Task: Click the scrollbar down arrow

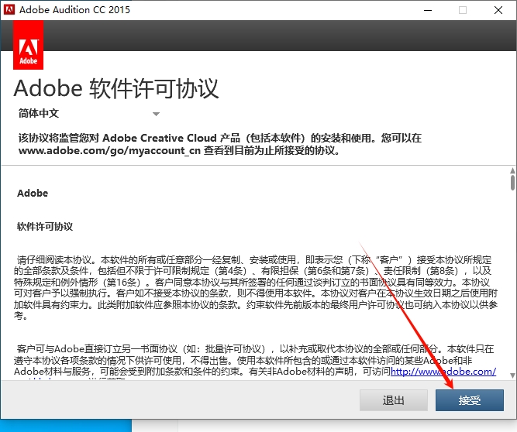Action: point(512,375)
